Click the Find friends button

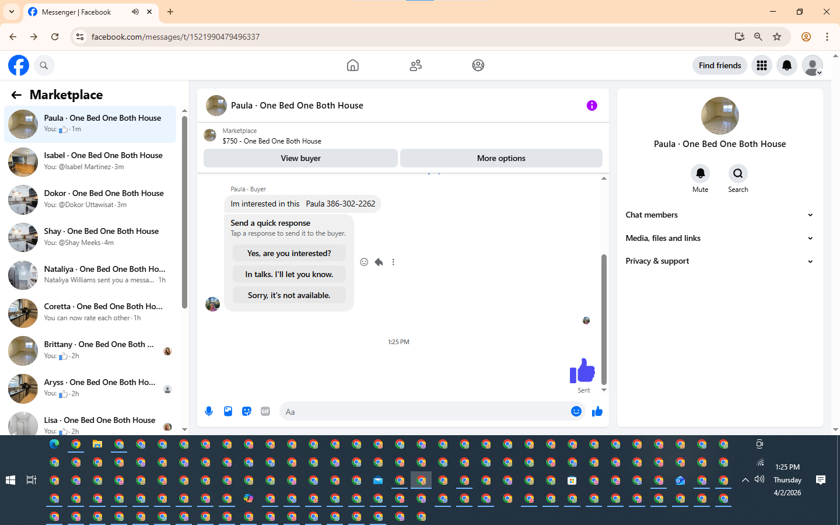tap(720, 65)
